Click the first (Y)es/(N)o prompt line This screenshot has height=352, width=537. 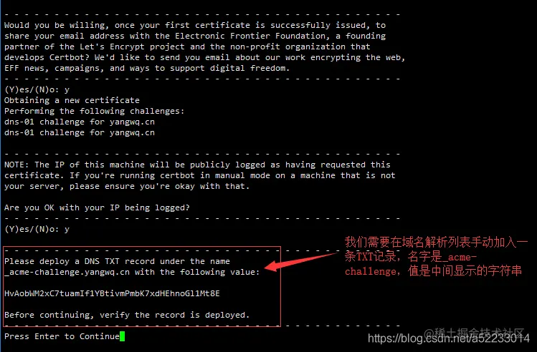click(x=37, y=89)
